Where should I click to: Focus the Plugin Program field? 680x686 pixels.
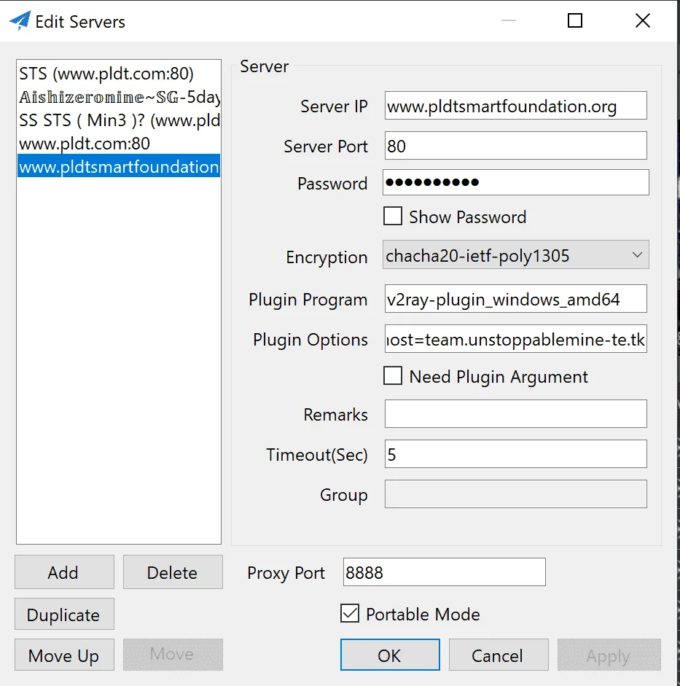point(515,299)
